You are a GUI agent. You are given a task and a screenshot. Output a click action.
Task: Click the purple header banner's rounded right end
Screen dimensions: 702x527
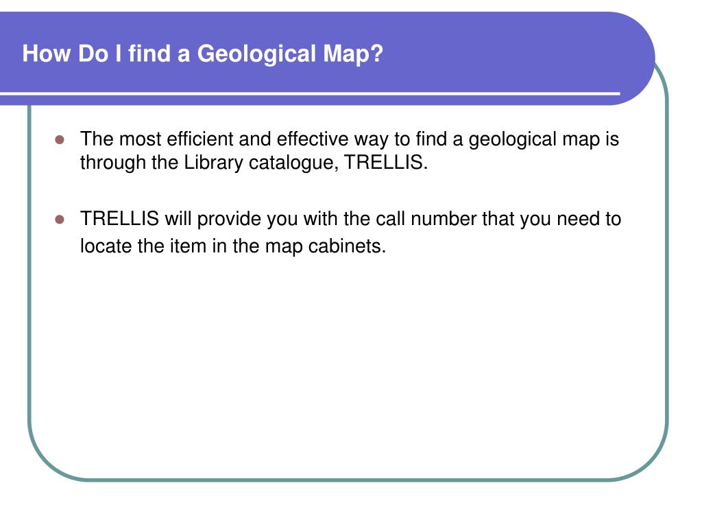point(636,58)
